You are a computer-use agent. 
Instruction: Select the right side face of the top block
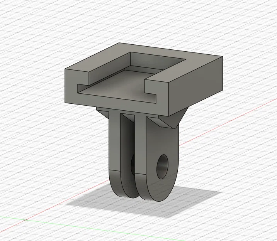tap(195, 86)
